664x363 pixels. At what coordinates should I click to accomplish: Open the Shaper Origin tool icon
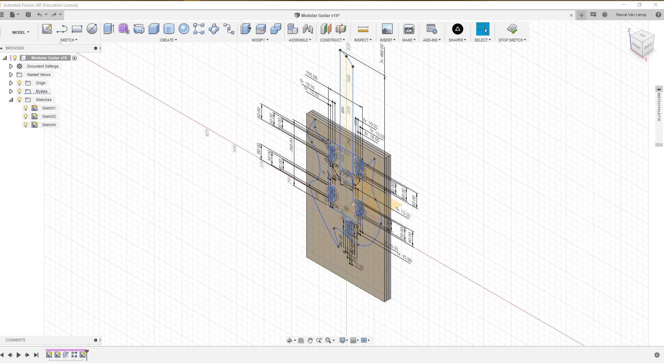point(457,29)
